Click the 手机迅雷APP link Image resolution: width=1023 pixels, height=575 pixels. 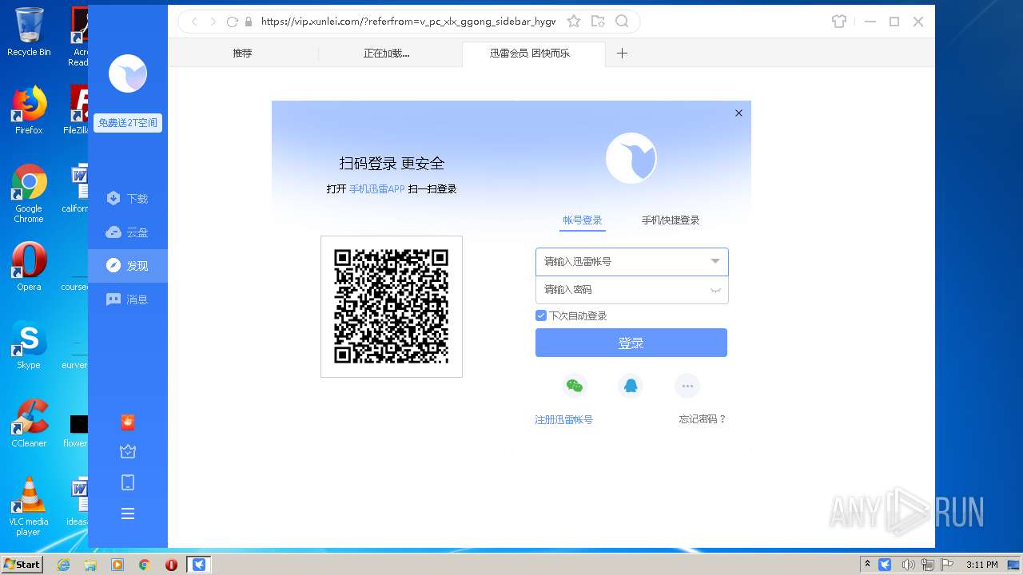click(377, 189)
